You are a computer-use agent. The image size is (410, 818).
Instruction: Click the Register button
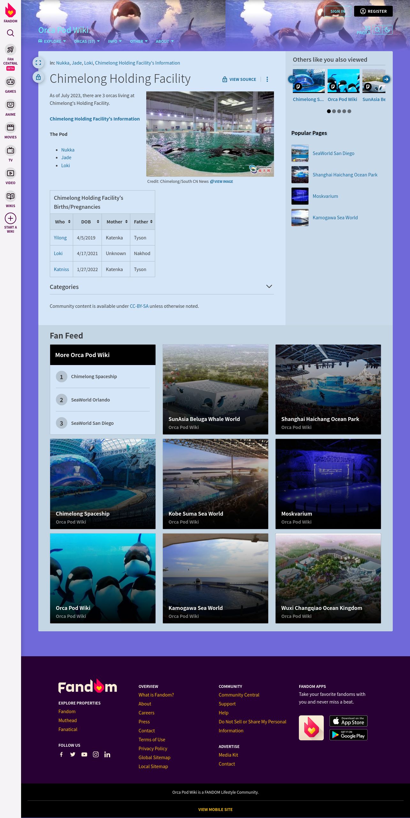[373, 11]
